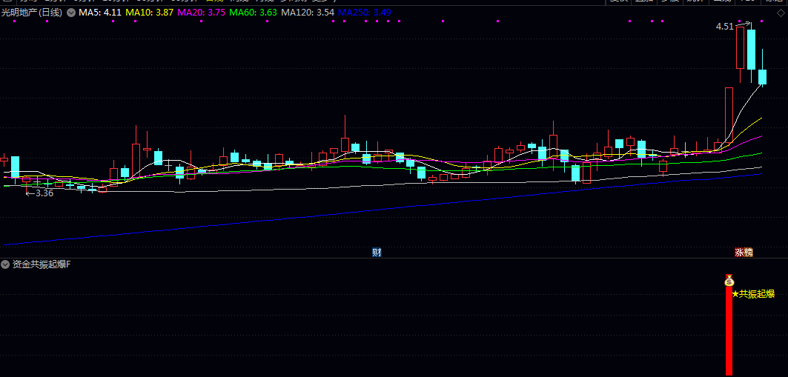
Task: Click the ★共振起爆 signal label
Action: tap(753, 294)
